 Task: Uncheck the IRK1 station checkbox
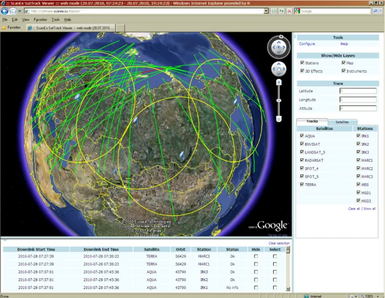(358, 136)
